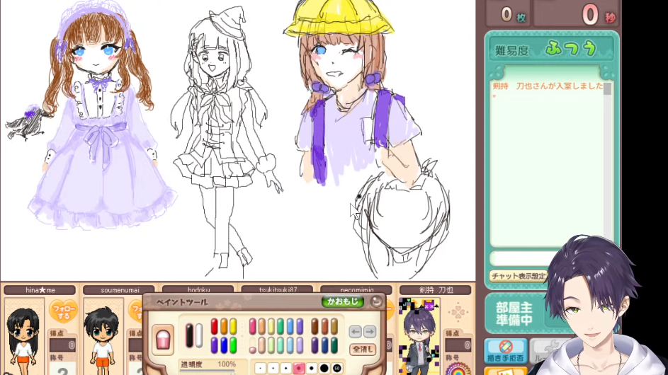Click the 全消し clear-all button

[x=363, y=350]
